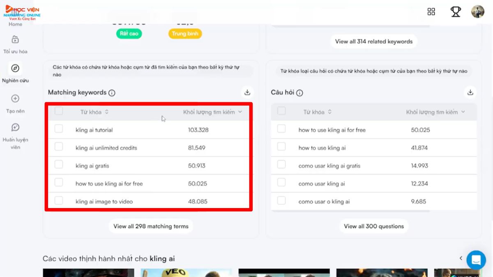Screen dimensions: 493x277
Task: Open the chat support bubble
Action: (x=476, y=260)
